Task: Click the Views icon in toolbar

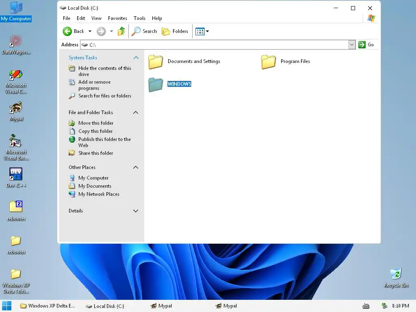Action: coord(200,31)
